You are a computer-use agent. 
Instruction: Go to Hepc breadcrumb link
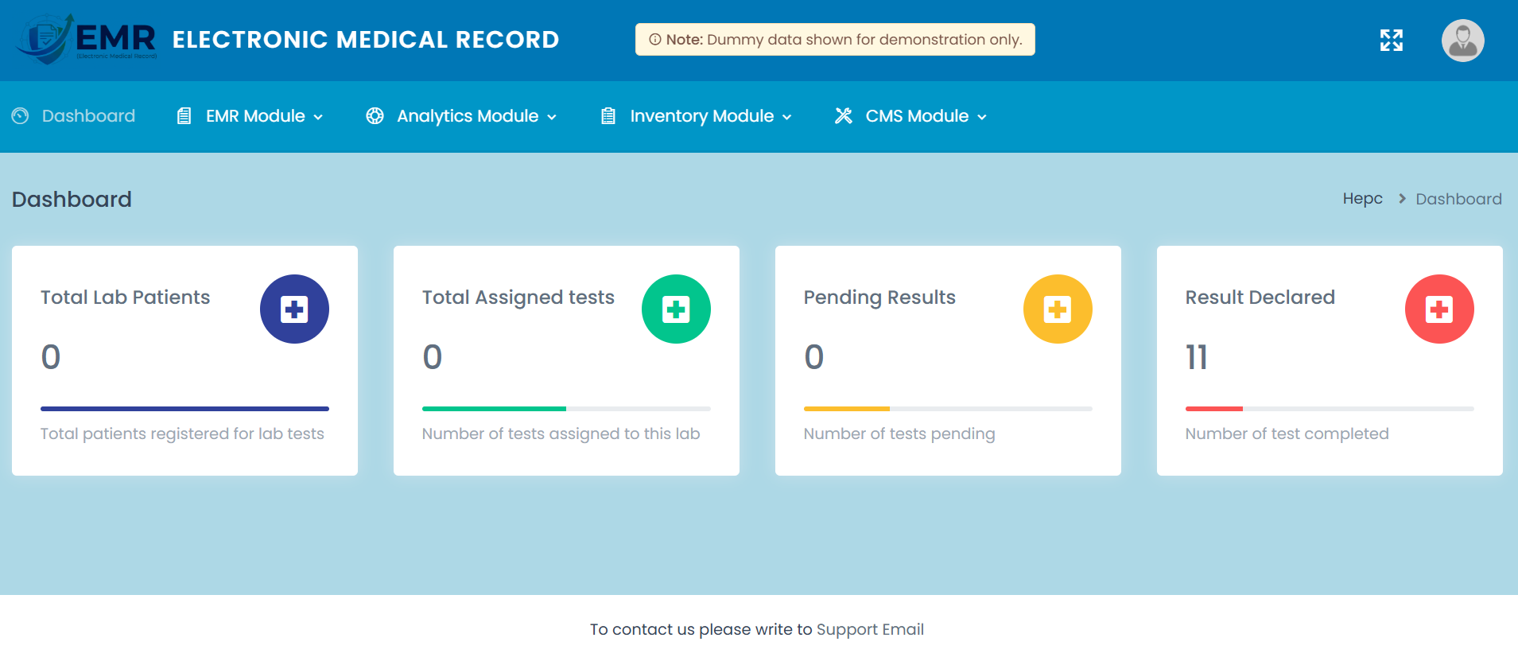click(1362, 199)
